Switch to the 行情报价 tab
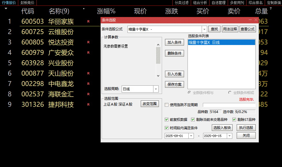Viewport: 282px width, 167px height. tap(8, 3)
